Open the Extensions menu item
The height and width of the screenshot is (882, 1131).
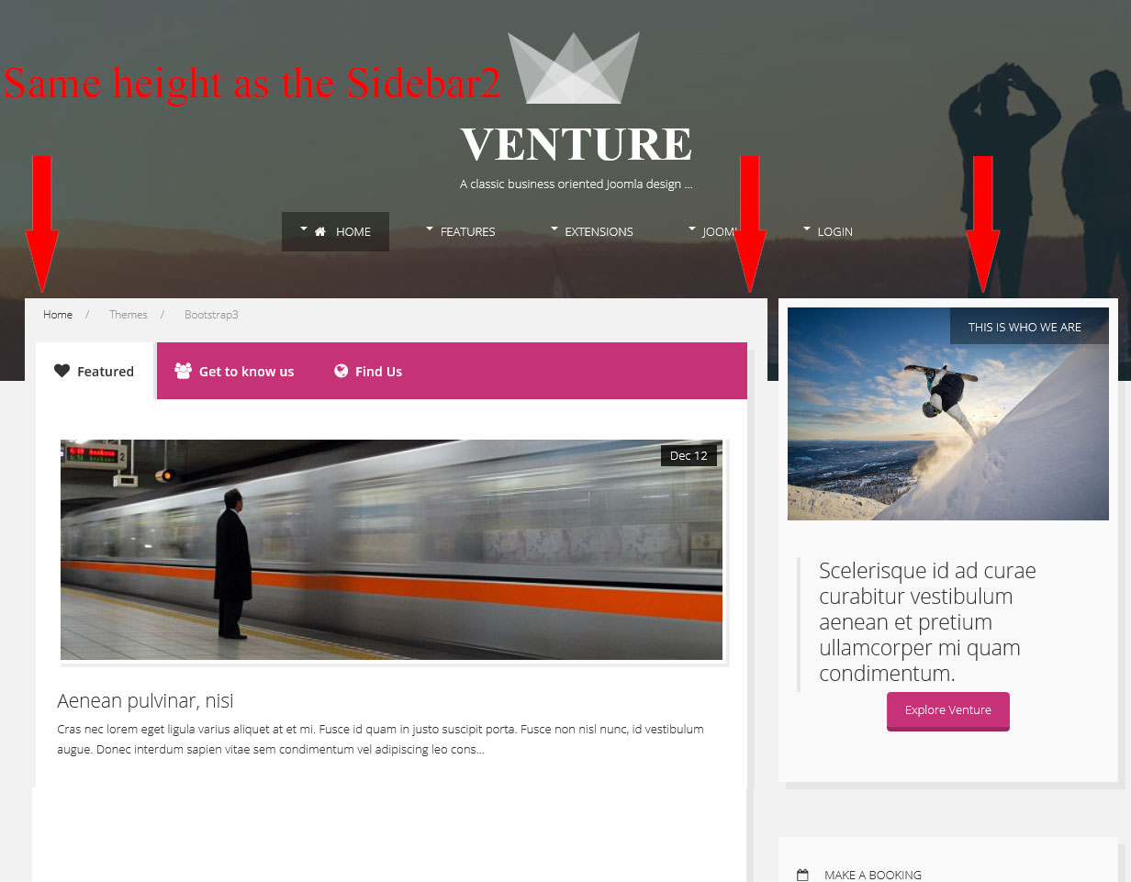click(x=599, y=232)
